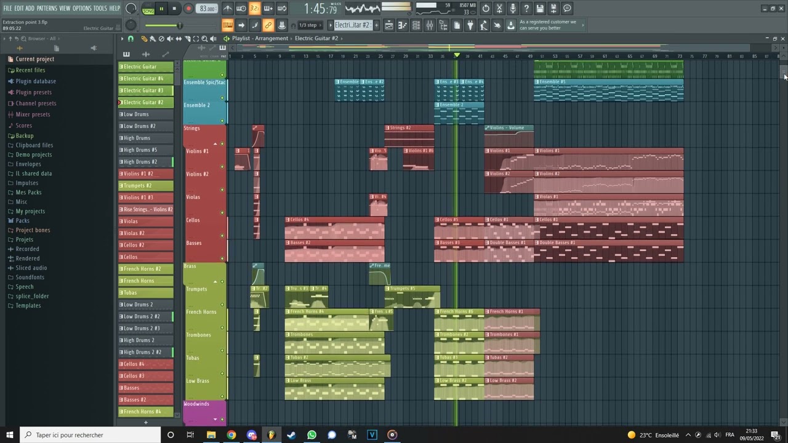
Task: Select the Delete tool in playlist
Action: 161,38
